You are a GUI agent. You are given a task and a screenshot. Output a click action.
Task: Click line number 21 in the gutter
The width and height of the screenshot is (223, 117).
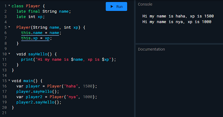5,113
